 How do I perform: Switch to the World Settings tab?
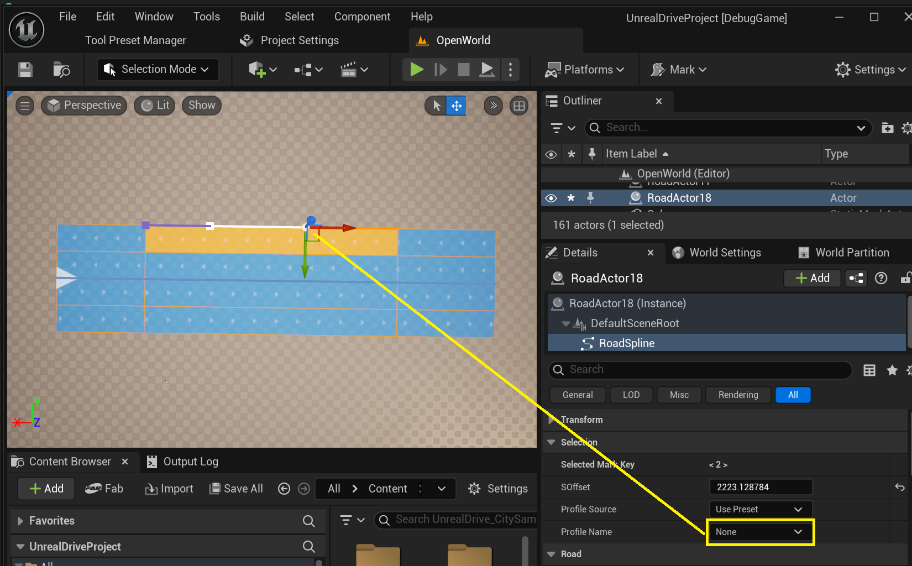717,253
